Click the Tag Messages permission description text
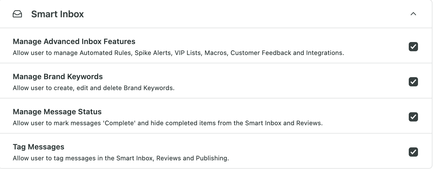The height and width of the screenshot is (171, 433). point(121,158)
